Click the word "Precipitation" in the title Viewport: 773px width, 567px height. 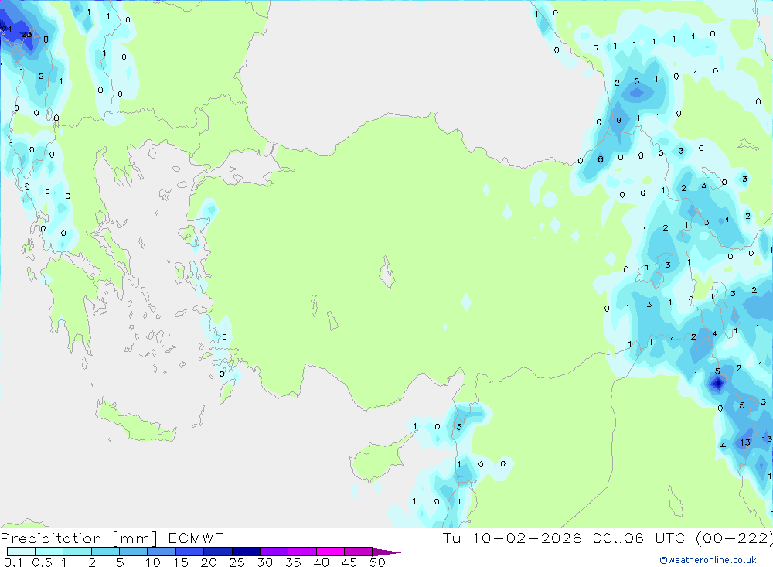[51, 538]
